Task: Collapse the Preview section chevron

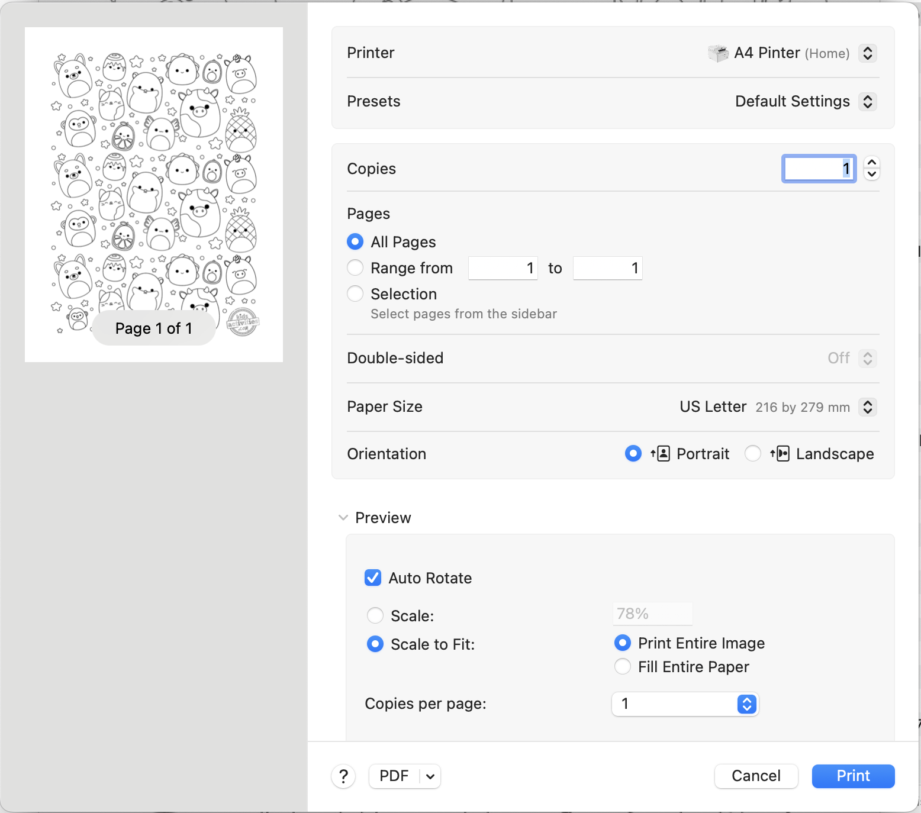Action: [x=343, y=518]
